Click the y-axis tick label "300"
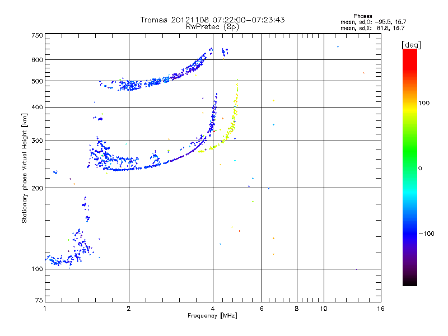This screenshot has width=448, height=336. coord(37,141)
